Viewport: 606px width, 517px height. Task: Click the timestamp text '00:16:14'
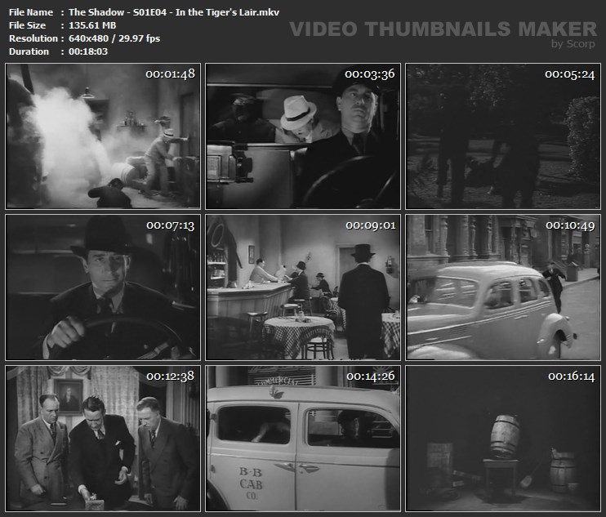point(571,376)
